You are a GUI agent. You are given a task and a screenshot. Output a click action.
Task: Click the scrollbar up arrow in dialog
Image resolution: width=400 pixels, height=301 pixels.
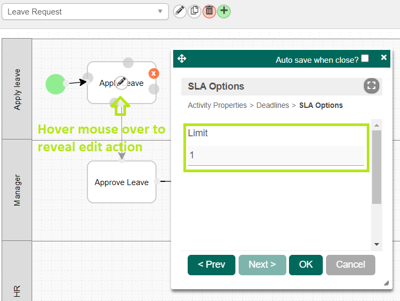tap(376, 125)
